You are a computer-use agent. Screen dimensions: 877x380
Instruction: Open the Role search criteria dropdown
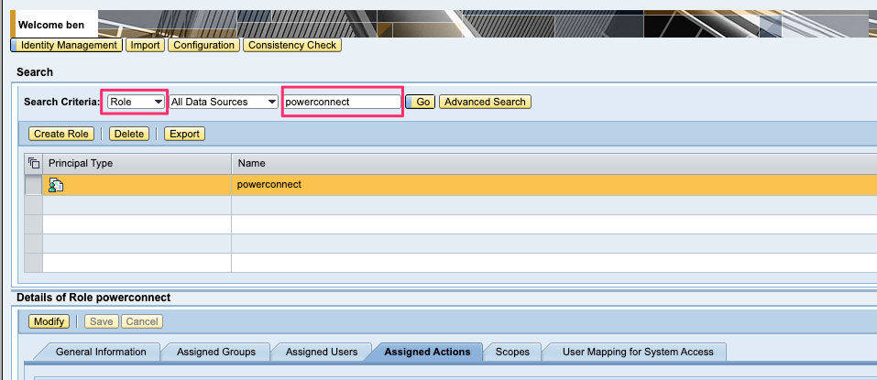pos(137,102)
